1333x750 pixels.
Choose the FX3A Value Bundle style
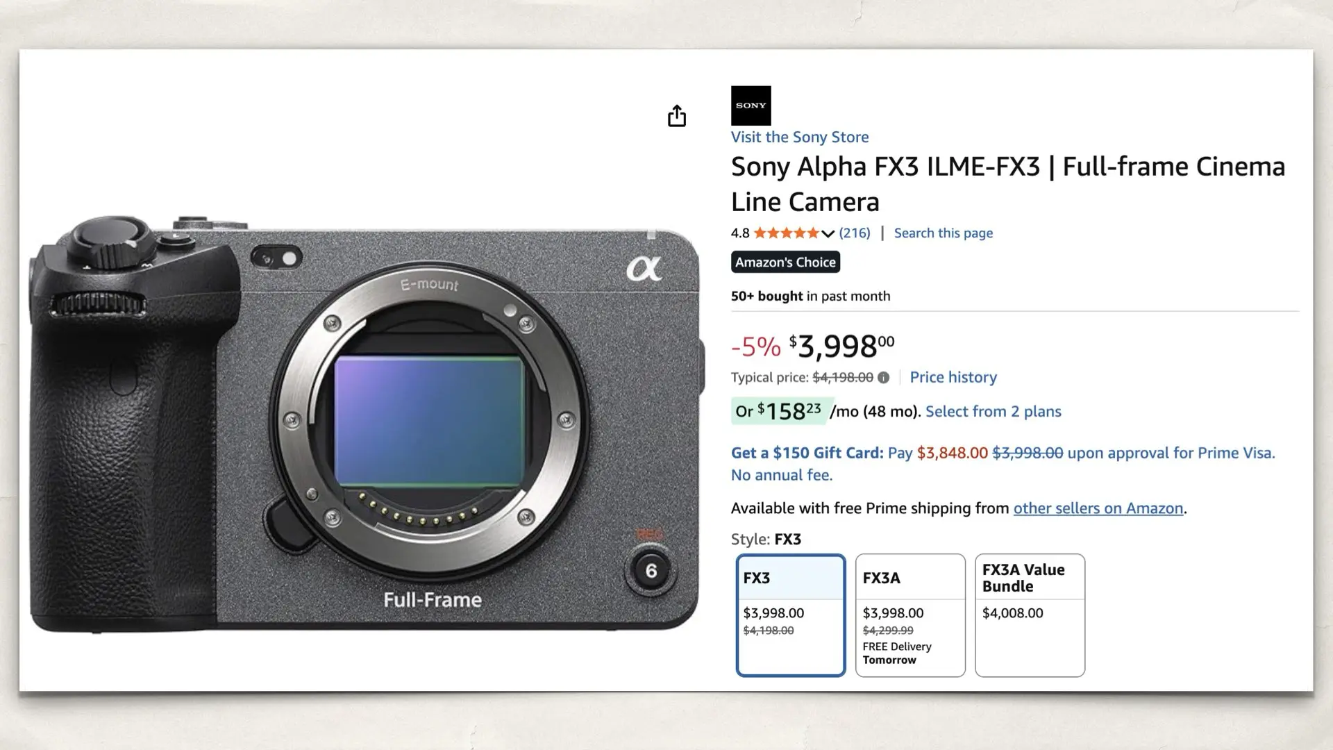(1030, 615)
